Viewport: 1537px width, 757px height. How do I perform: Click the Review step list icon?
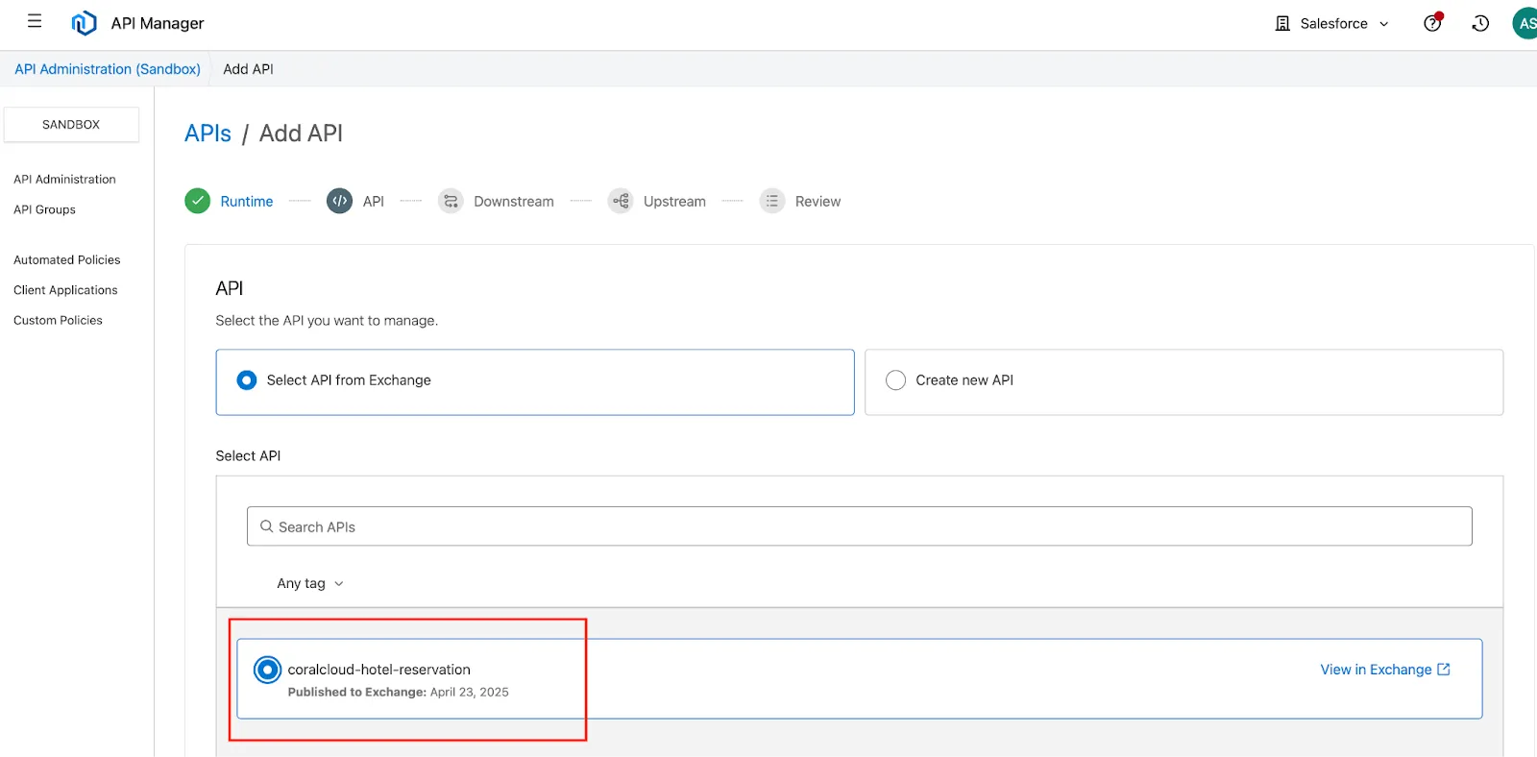[772, 201]
